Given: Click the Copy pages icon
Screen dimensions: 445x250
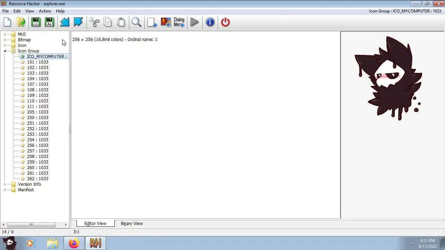Looking at the screenshot, I should (x=107, y=22).
